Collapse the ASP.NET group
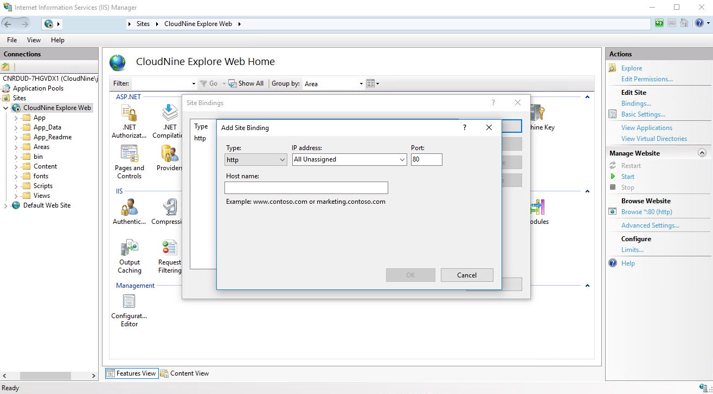713x394 pixels. (587, 97)
